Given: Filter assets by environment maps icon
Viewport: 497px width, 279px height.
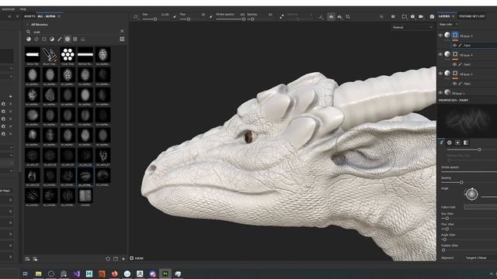Looking at the screenshot, I should [83, 40].
